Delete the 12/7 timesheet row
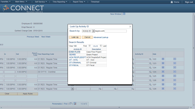Viewport: 195px width, 109px height. (175, 84)
